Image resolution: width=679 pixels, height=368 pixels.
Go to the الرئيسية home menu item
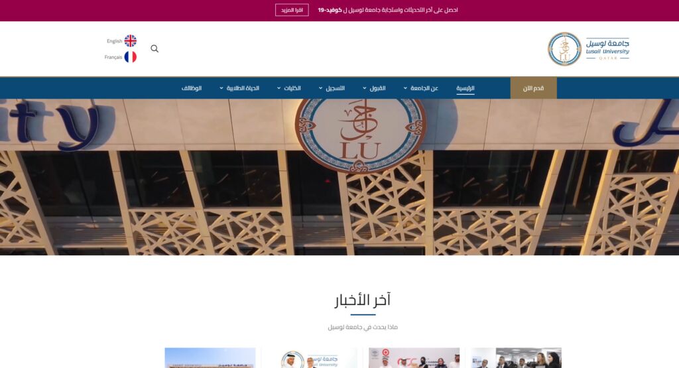pyautogui.click(x=465, y=88)
